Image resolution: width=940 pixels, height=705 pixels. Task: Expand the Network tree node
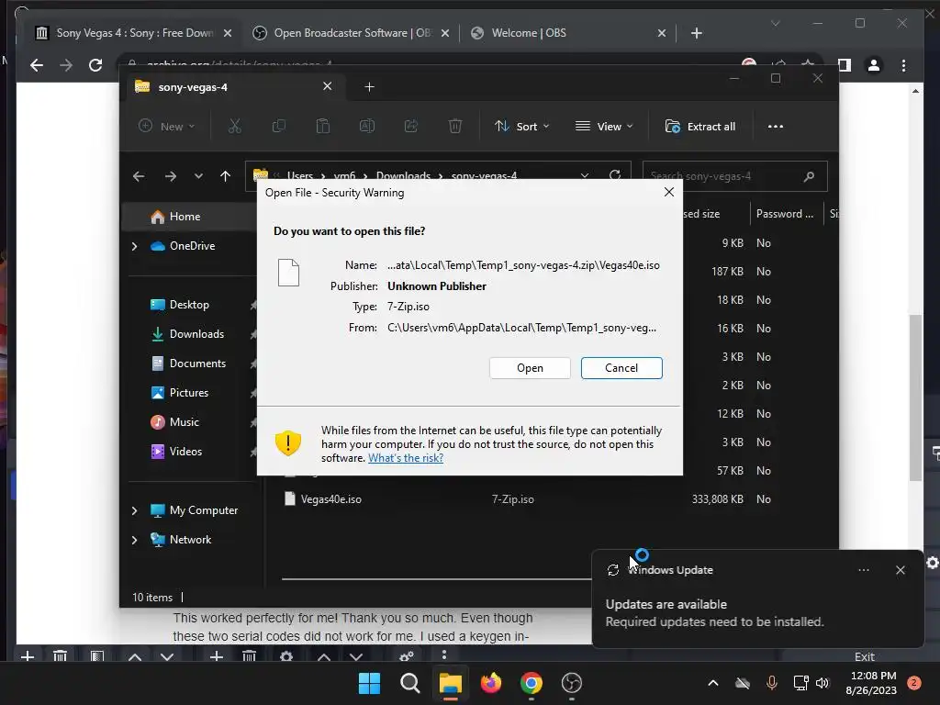coord(134,540)
